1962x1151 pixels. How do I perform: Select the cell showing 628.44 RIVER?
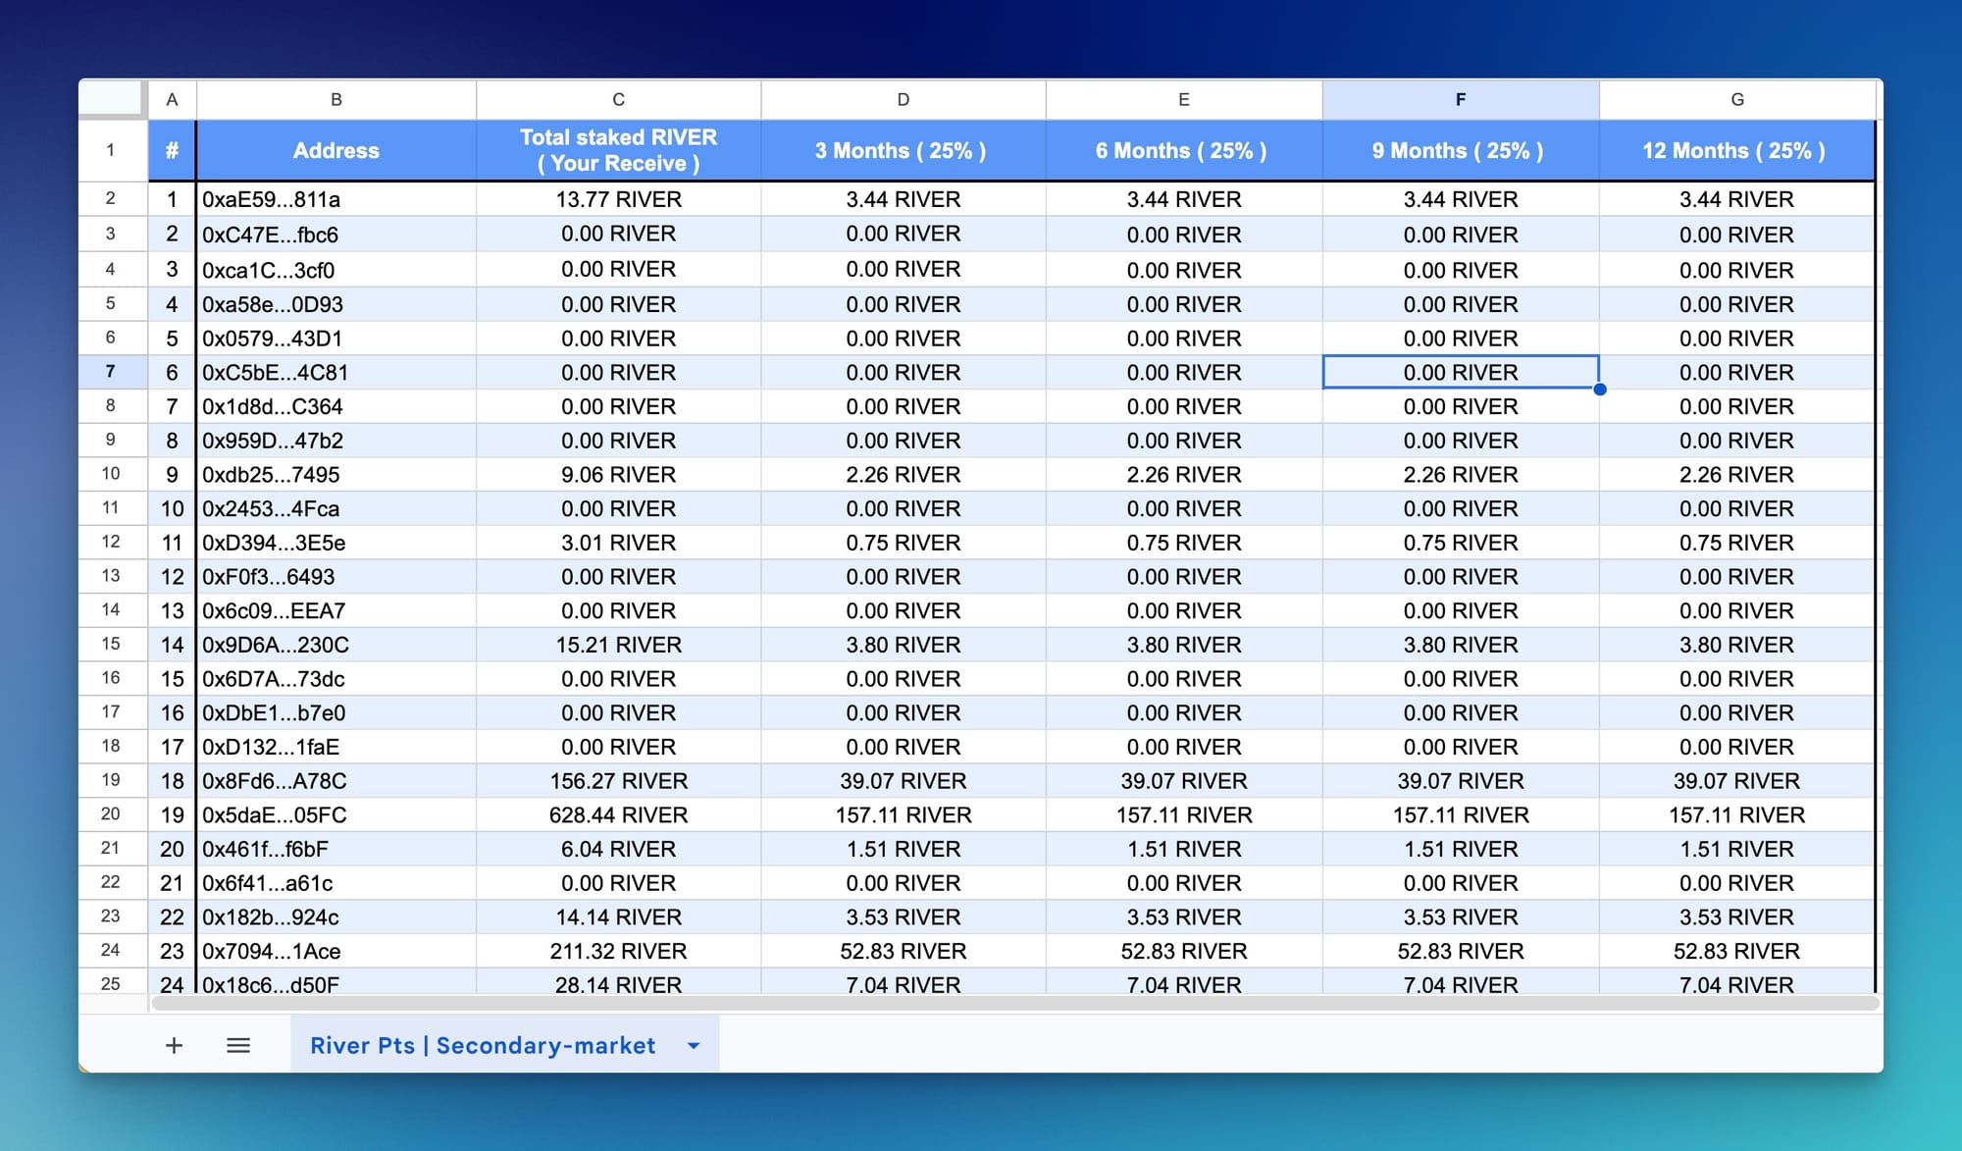click(x=618, y=814)
